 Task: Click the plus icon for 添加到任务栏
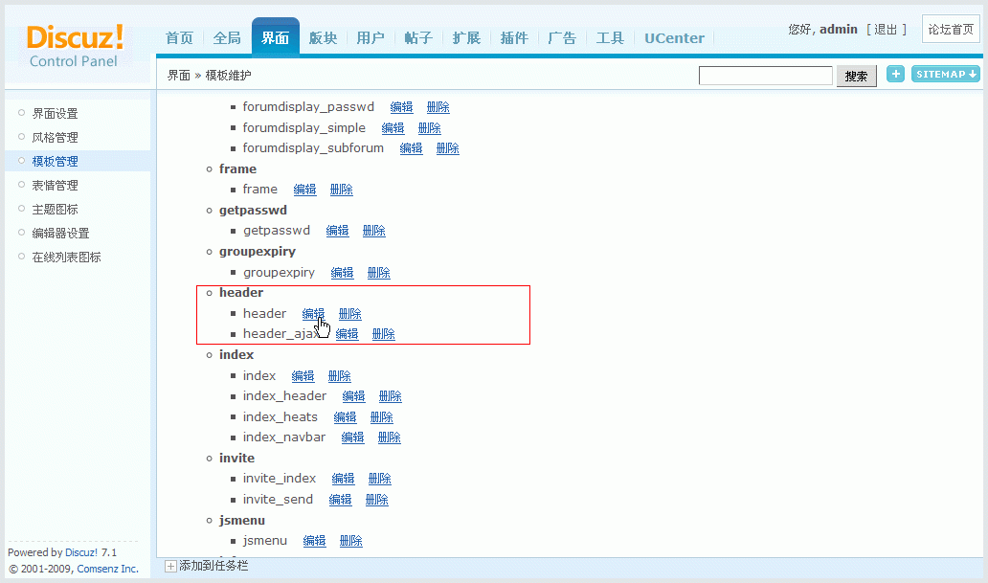[x=170, y=566]
